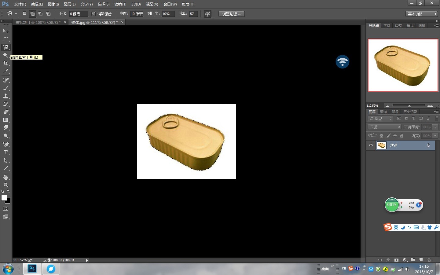Hide the 背景 layer eye icon

(371, 145)
